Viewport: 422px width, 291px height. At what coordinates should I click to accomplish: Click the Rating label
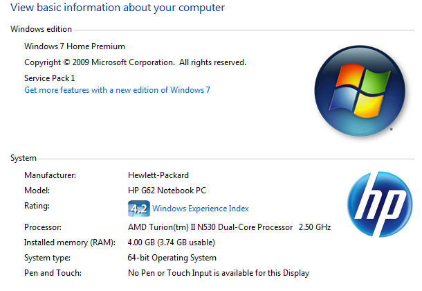pyautogui.click(x=37, y=206)
